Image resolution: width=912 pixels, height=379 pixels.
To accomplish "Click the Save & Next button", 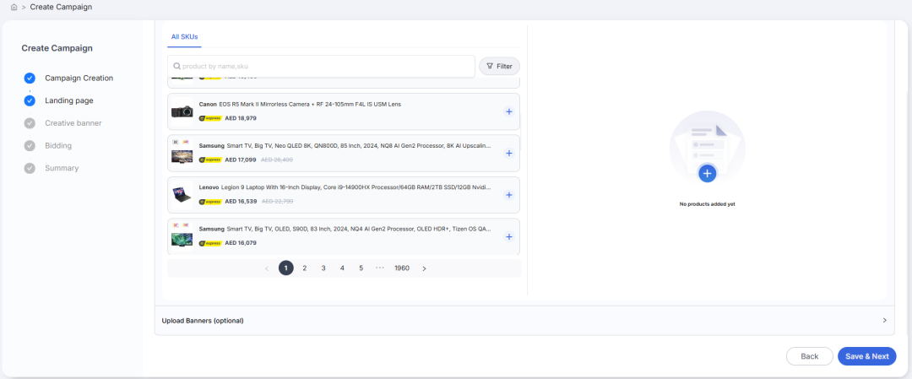I will (866, 356).
